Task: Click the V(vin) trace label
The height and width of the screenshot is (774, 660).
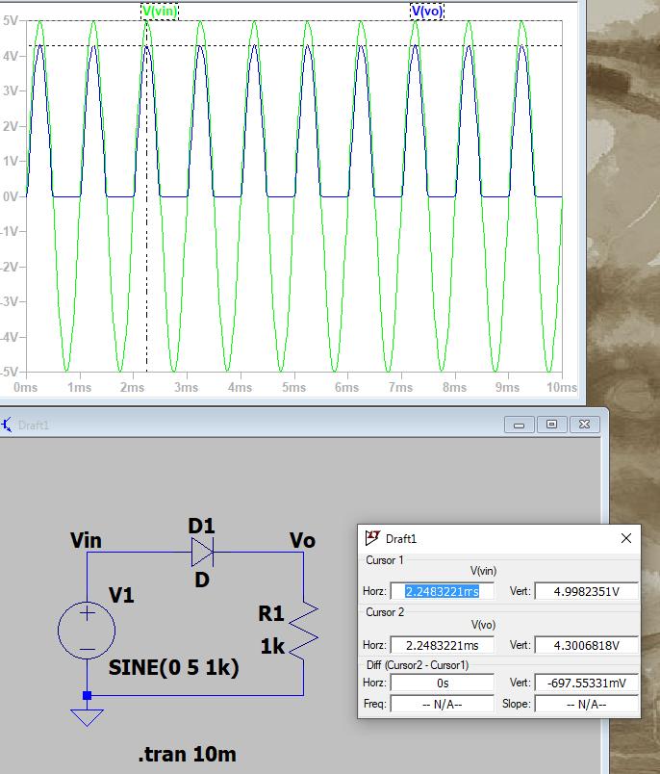Action: pos(159,11)
